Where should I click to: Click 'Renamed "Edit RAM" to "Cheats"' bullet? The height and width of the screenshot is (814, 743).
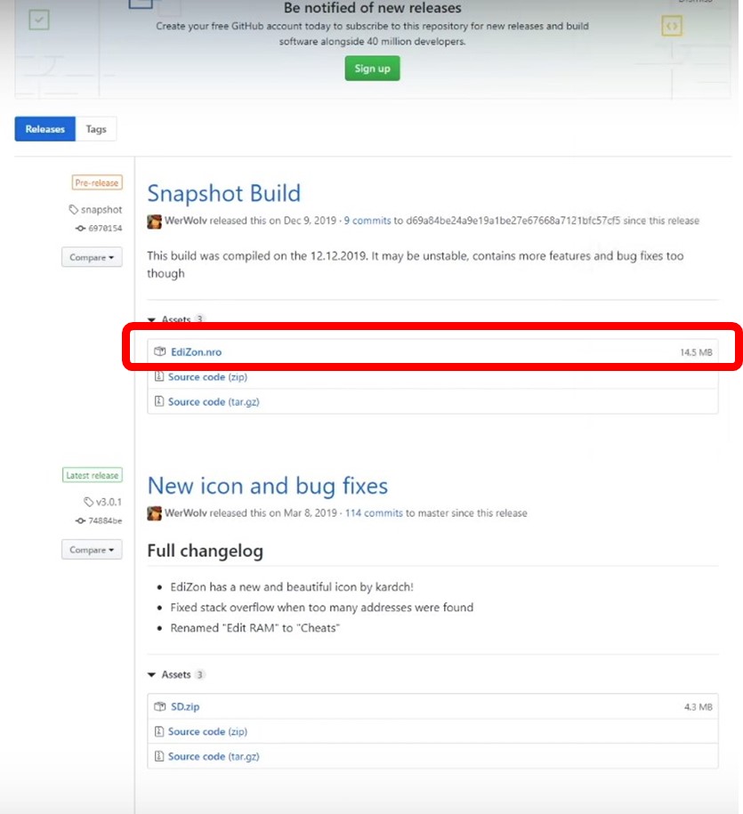point(255,628)
